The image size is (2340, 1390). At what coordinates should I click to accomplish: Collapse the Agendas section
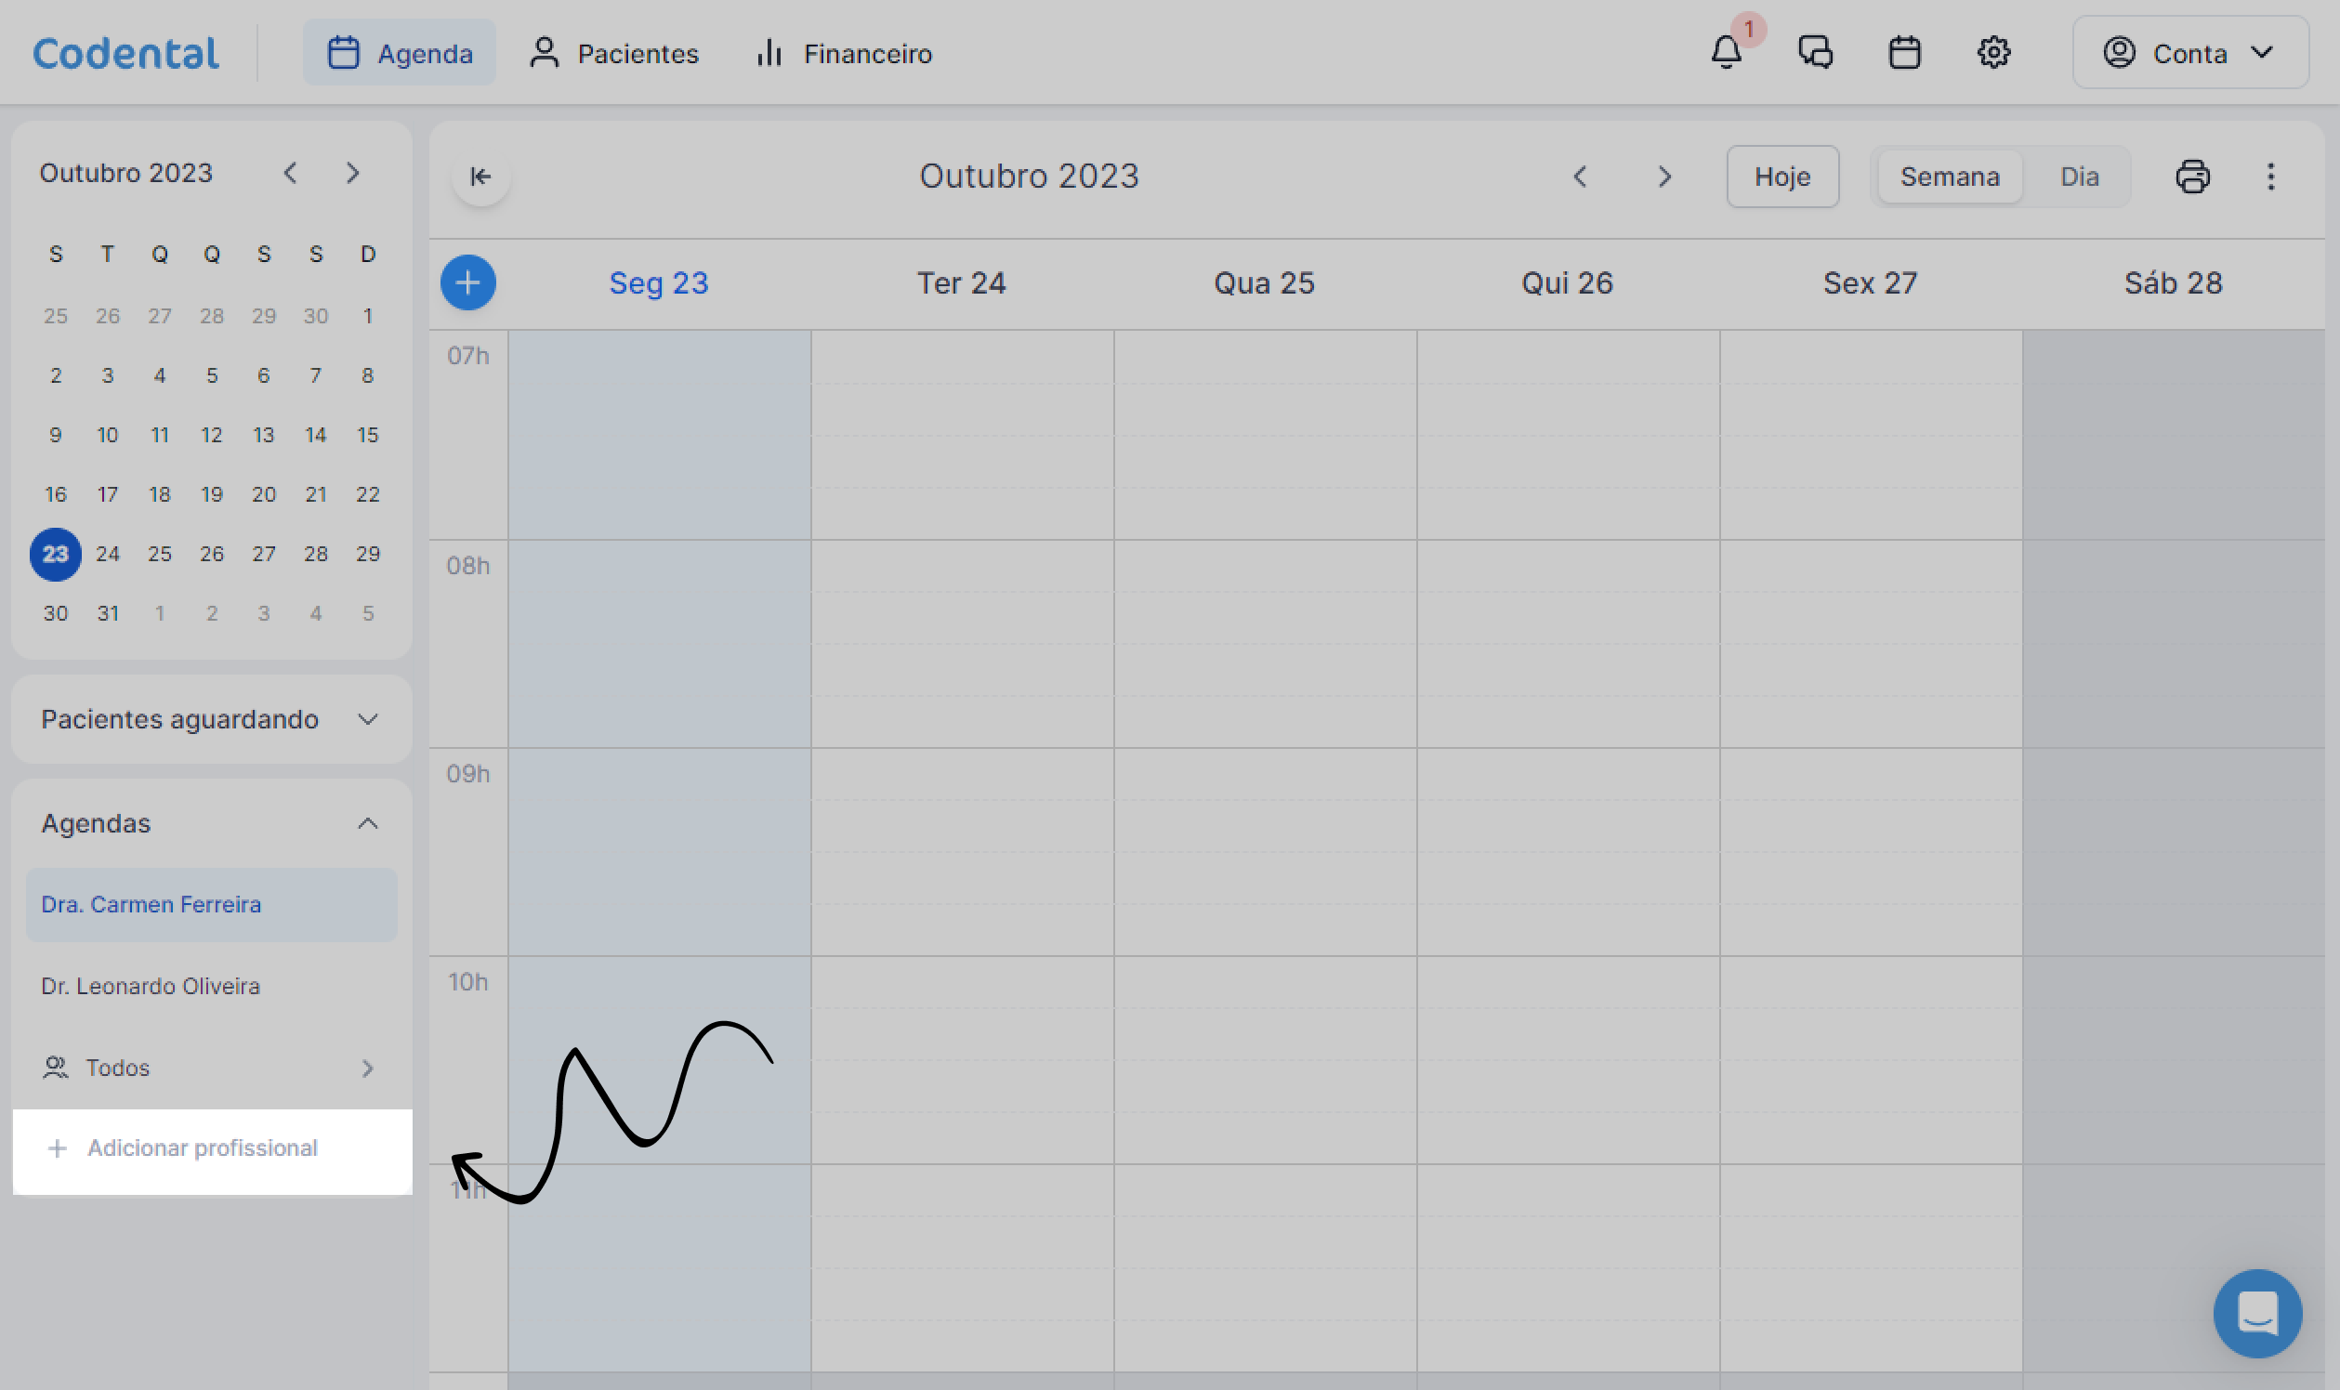367,823
